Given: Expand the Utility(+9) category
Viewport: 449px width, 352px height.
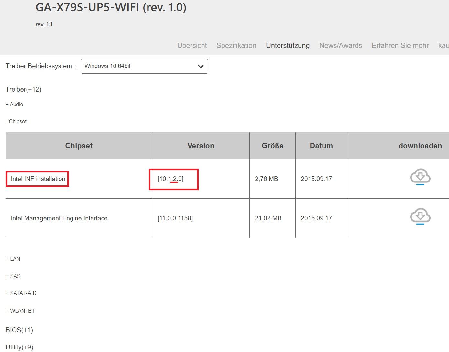Looking at the screenshot, I should tap(19, 347).
